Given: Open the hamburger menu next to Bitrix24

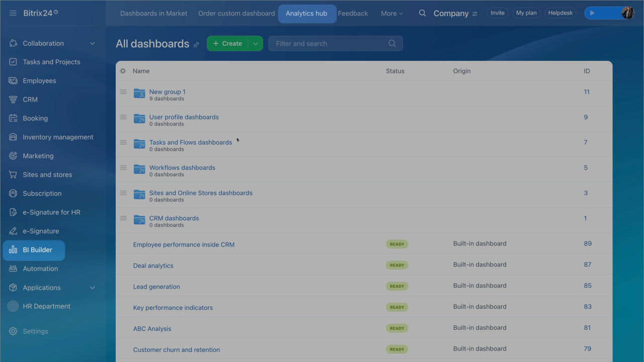Looking at the screenshot, I should tap(13, 13).
